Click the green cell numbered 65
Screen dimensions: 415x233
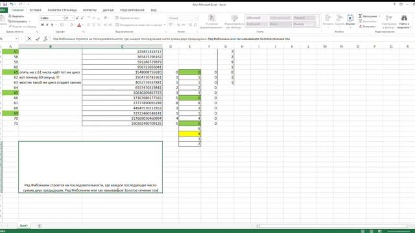click(x=10, y=93)
